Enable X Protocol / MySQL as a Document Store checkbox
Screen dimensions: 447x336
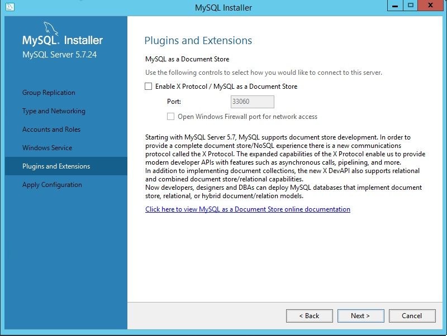[148, 87]
